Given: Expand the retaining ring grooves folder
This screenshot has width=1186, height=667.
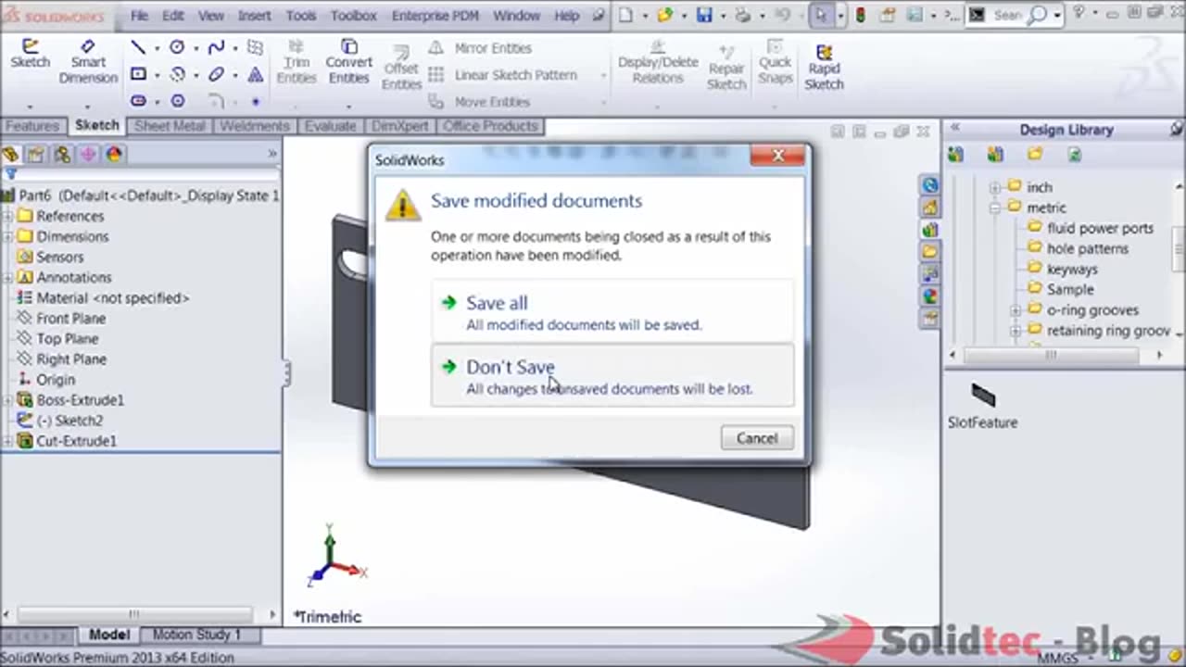Looking at the screenshot, I should 1016,331.
